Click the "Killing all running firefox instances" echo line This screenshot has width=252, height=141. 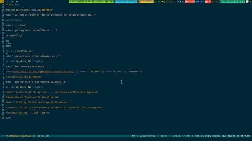click(51, 15)
